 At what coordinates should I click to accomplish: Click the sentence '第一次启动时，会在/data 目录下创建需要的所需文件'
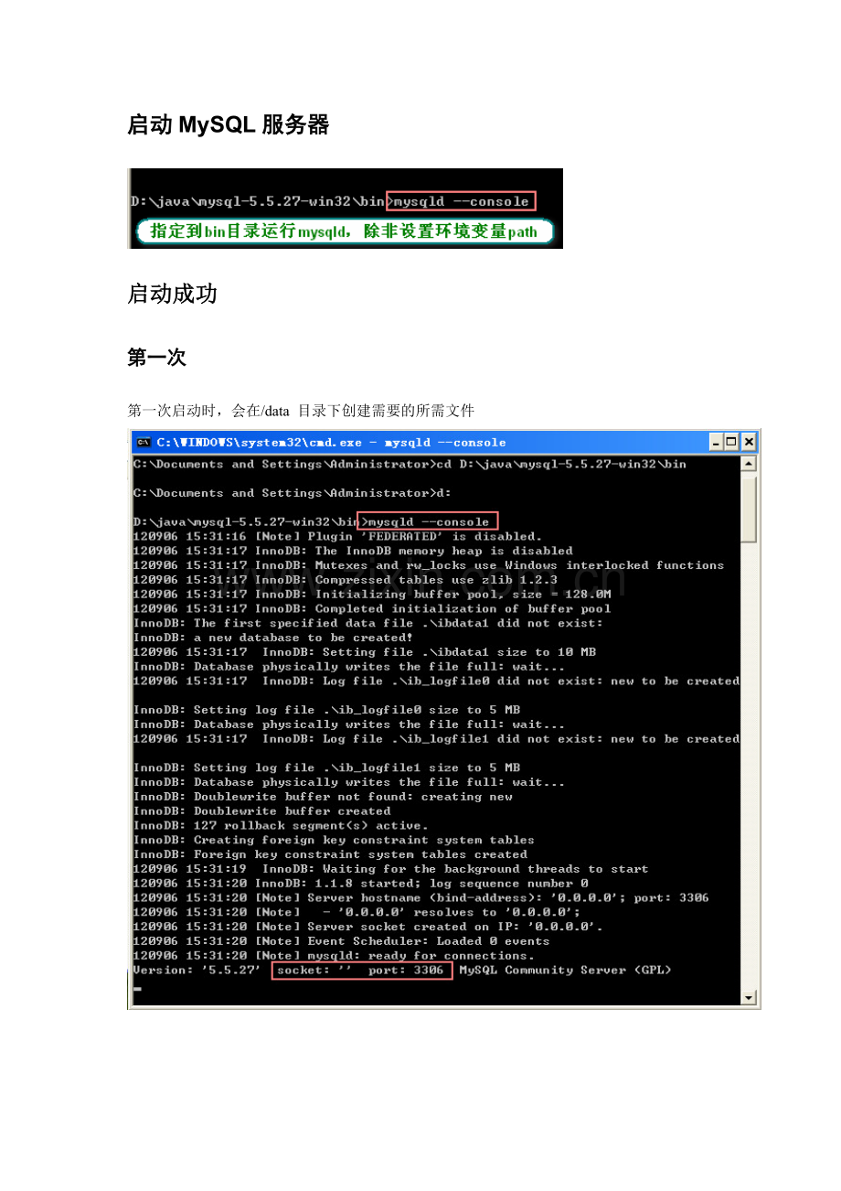click(x=301, y=411)
